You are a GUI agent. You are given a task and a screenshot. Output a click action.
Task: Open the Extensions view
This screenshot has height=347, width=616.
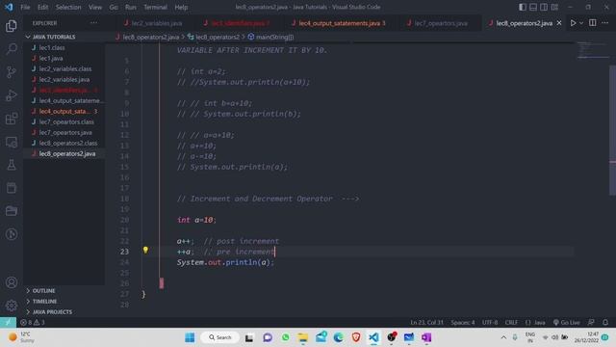[x=12, y=119]
